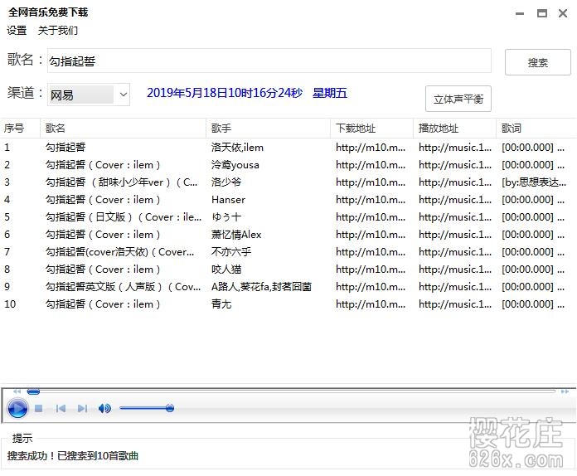The width and height of the screenshot is (577, 476).
Task: Skip to the previous track
Action: point(61,408)
